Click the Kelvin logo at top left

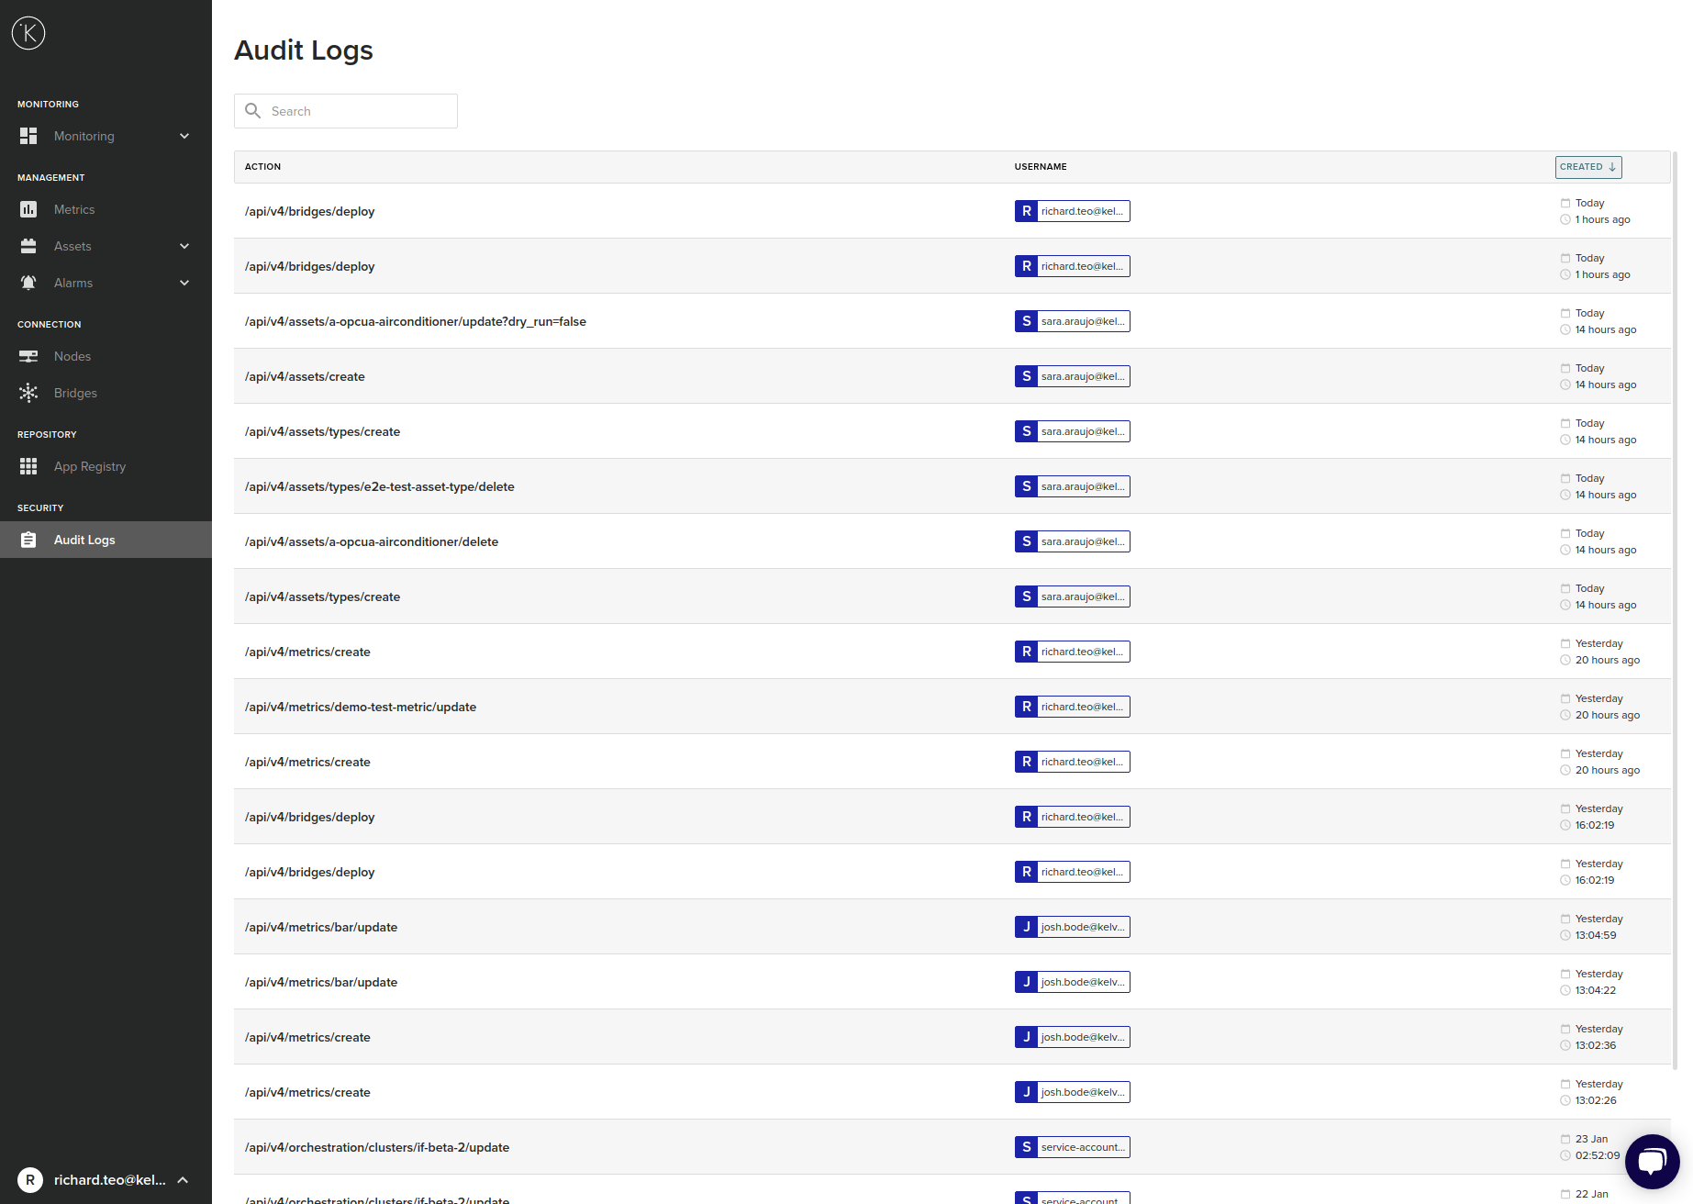pos(28,33)
